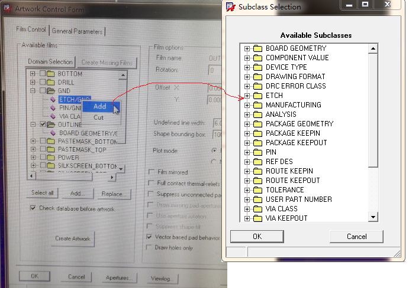Image resolution: width=409 pixels, height=288 pixels.
Task: Click the ROUTE KEEPIN folder icon
Action: 258,171
